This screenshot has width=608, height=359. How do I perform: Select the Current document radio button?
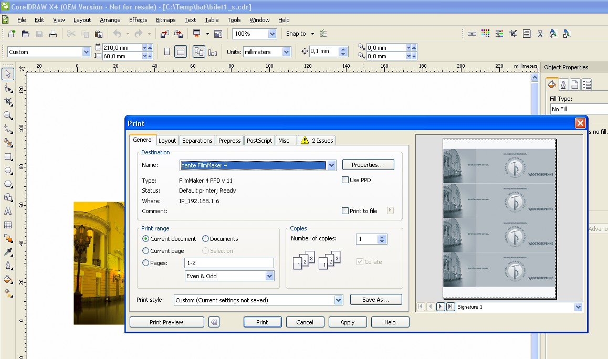click(x=145, y=239)
